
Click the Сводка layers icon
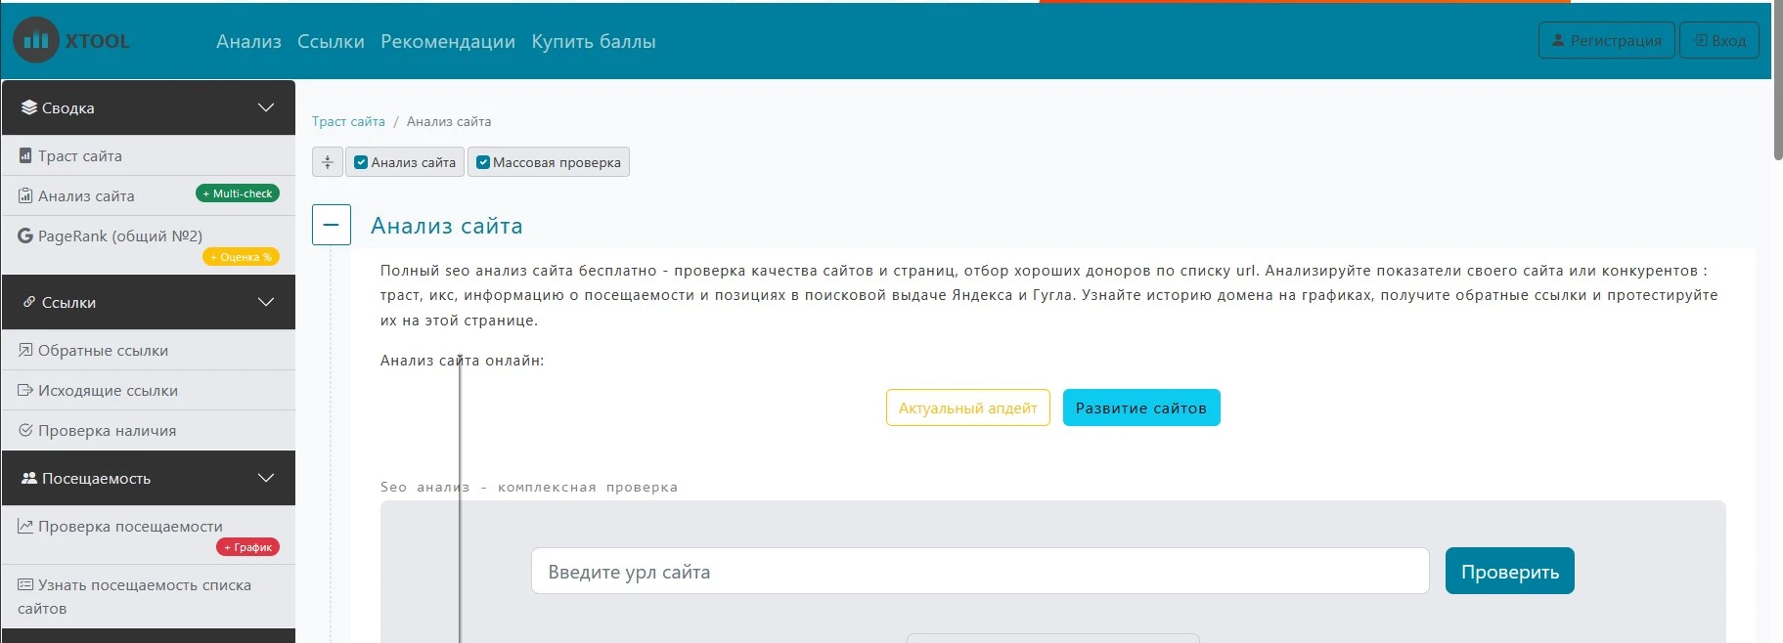pyautogui.click(x=29, y=107)
